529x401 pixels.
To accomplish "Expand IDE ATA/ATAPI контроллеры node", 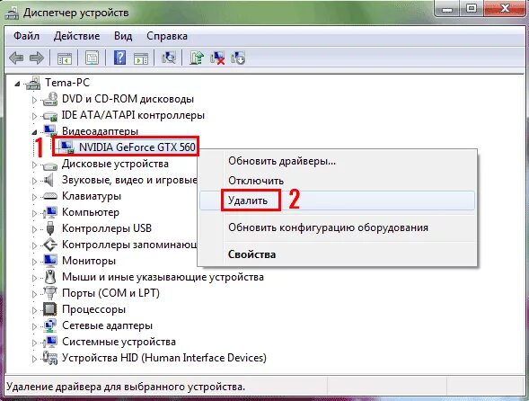I will point(34,116).
